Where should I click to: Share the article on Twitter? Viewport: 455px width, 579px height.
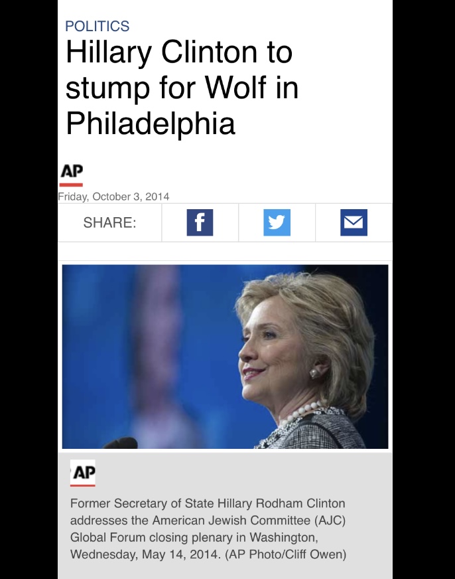click(277, 222)
